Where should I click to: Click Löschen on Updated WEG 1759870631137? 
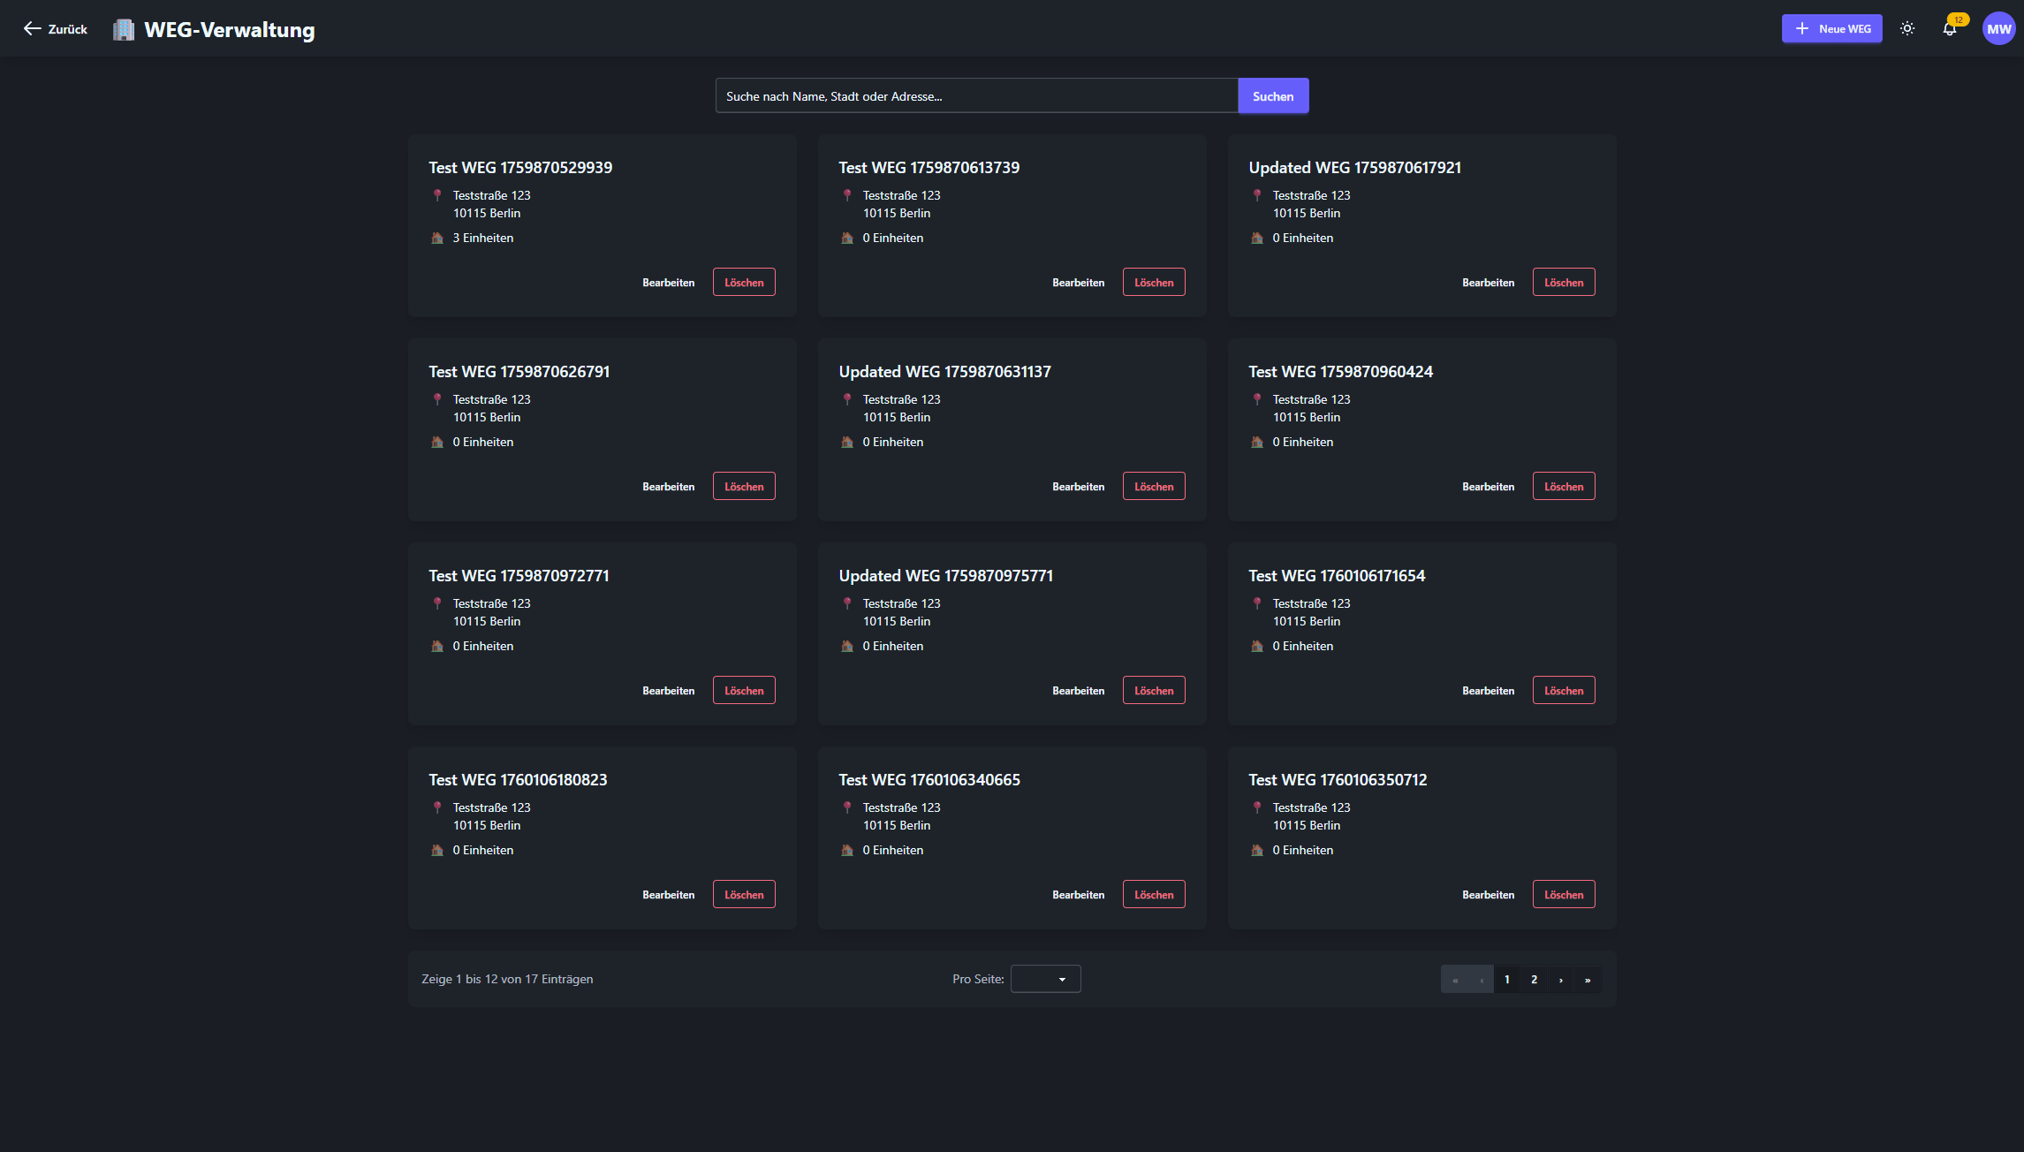(1153, 487)
